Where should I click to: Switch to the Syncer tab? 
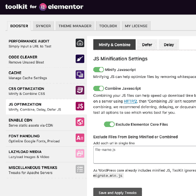click(43, 26)
